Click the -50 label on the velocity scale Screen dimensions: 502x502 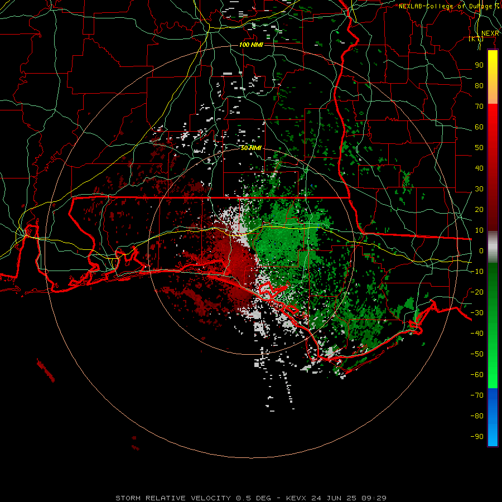click(x=477, y=354)
